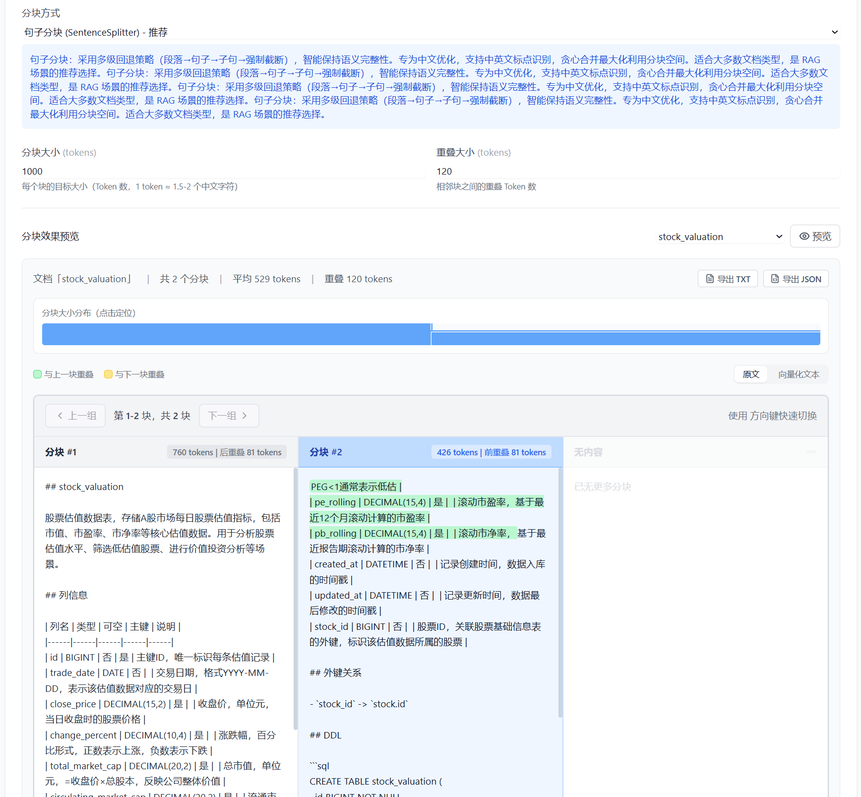Screen dimensions: 861x797
Task: Click the 文档「stock_valuation」 label
Action: click(x=82, y=279)
